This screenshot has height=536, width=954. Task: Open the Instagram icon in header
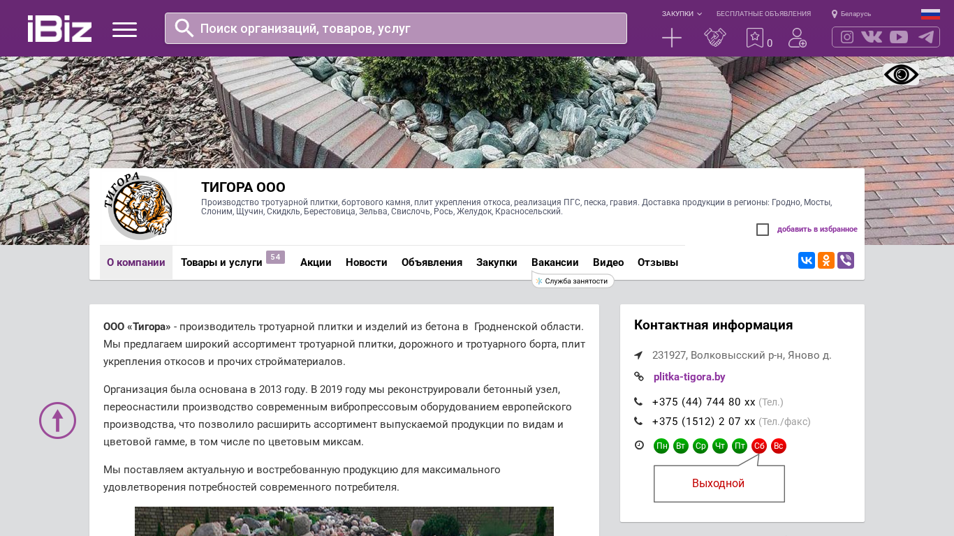tap(846, 37)
